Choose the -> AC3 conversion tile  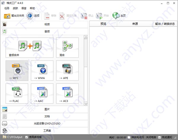(67, 93)
